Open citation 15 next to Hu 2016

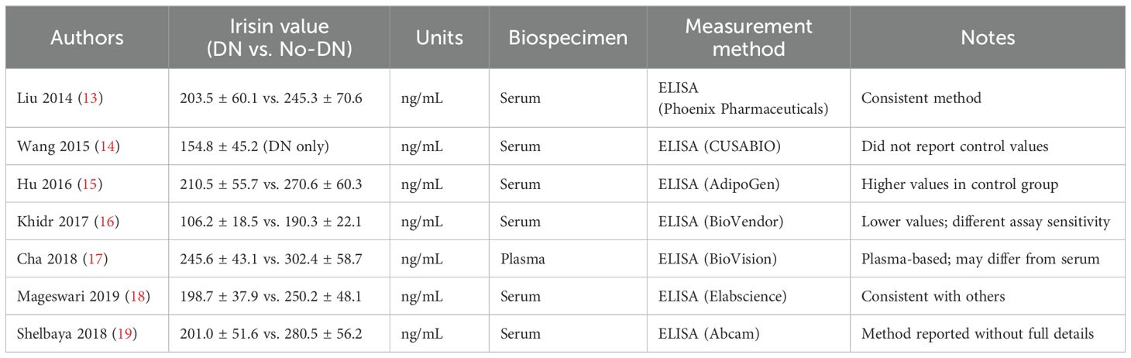point(81,184)
